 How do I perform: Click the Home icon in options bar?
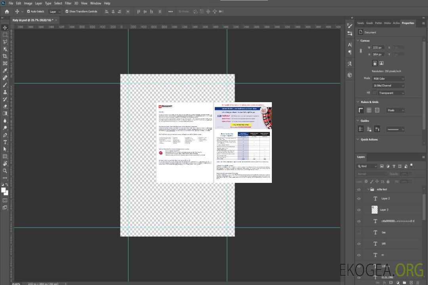coord(7,11)
